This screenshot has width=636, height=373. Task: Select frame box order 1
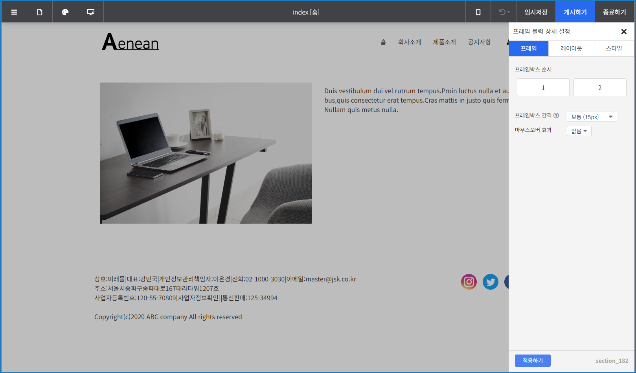[x=543, y=87]
